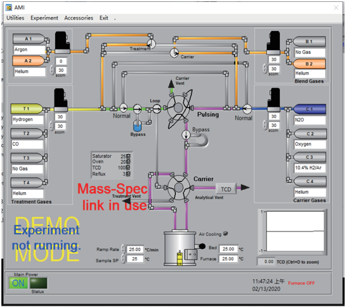Adjust the Ramp Rate stepper arrows

pos(124,249)
